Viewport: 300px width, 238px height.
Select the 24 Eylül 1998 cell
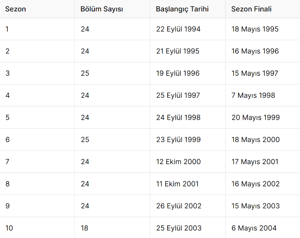click(x=178, y=117)
